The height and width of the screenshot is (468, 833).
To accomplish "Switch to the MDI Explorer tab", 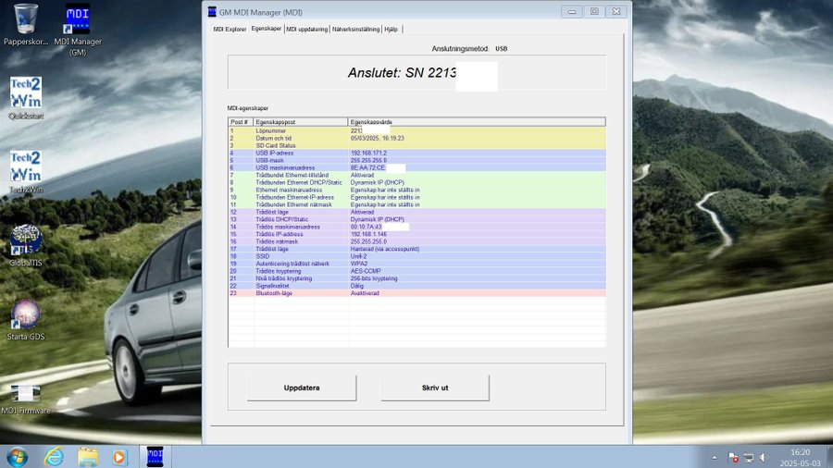I will [230, 30].
